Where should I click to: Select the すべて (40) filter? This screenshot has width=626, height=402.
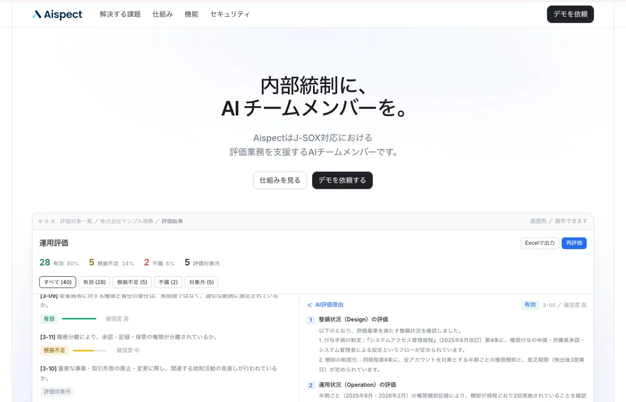(x=58, y=282)
